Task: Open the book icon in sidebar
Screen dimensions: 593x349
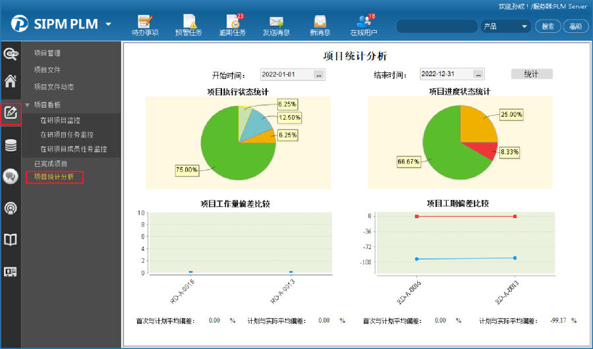Action: [x=11, y=240]
